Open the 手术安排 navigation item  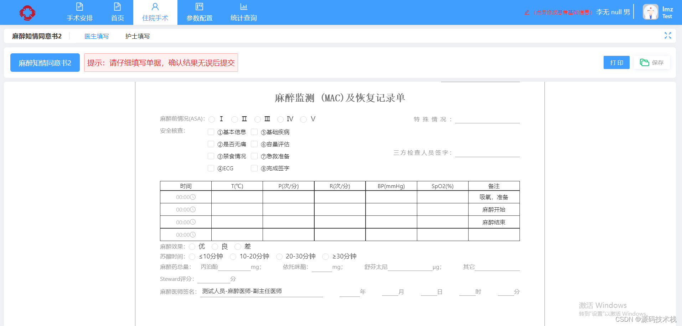coord(80,12)
